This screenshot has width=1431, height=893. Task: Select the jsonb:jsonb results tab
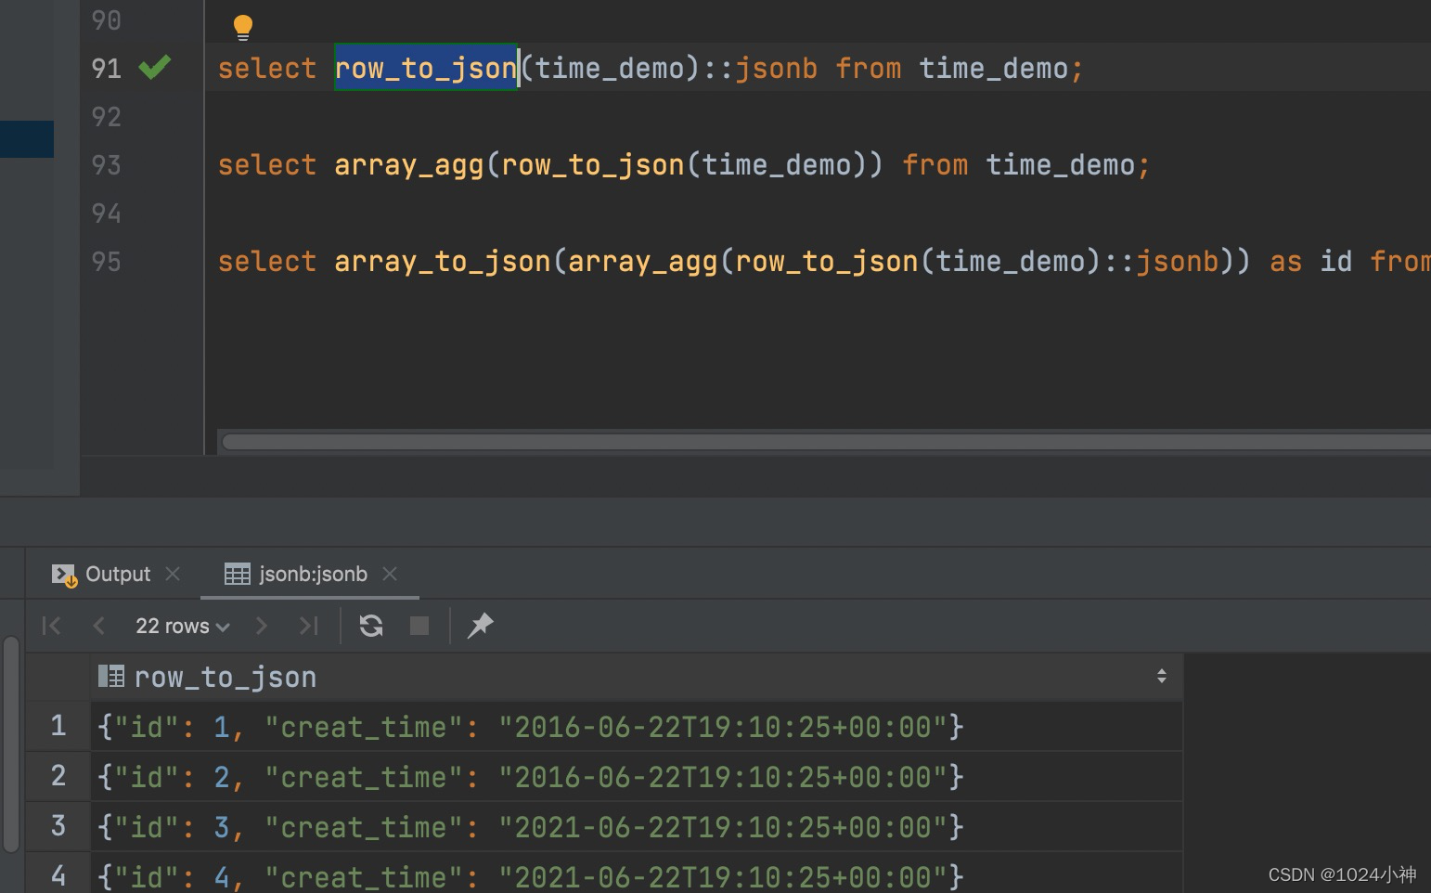point(313,574)
